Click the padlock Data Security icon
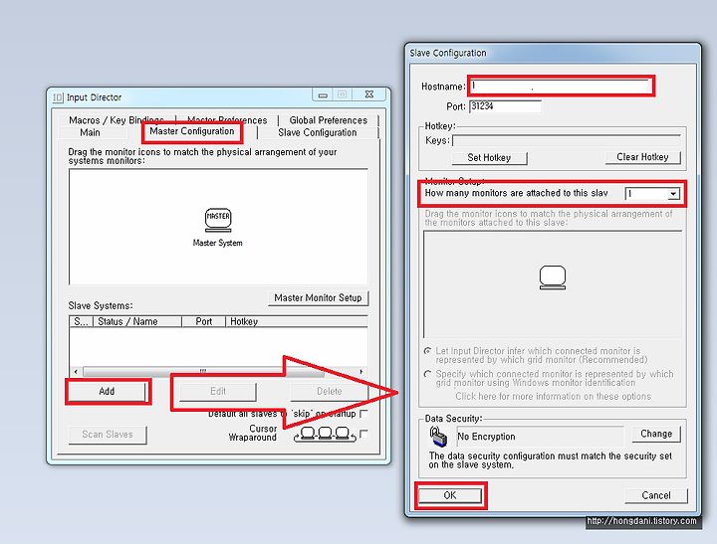The height and width of the screenshot is (544, 717). pos(438,437)
